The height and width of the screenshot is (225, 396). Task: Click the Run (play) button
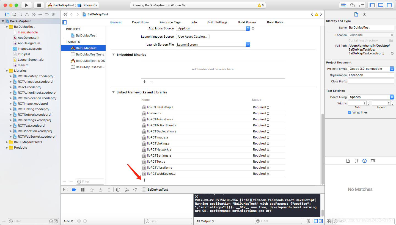pos(26,5)
